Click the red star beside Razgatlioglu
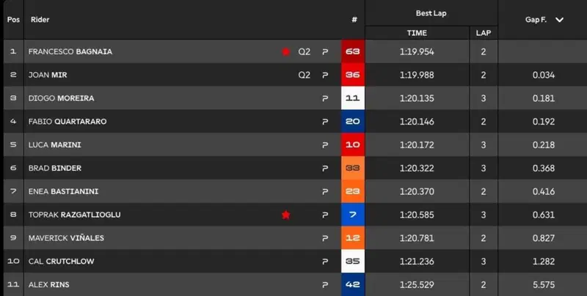This screenshot has width=587, height=296. pos(286,215)
